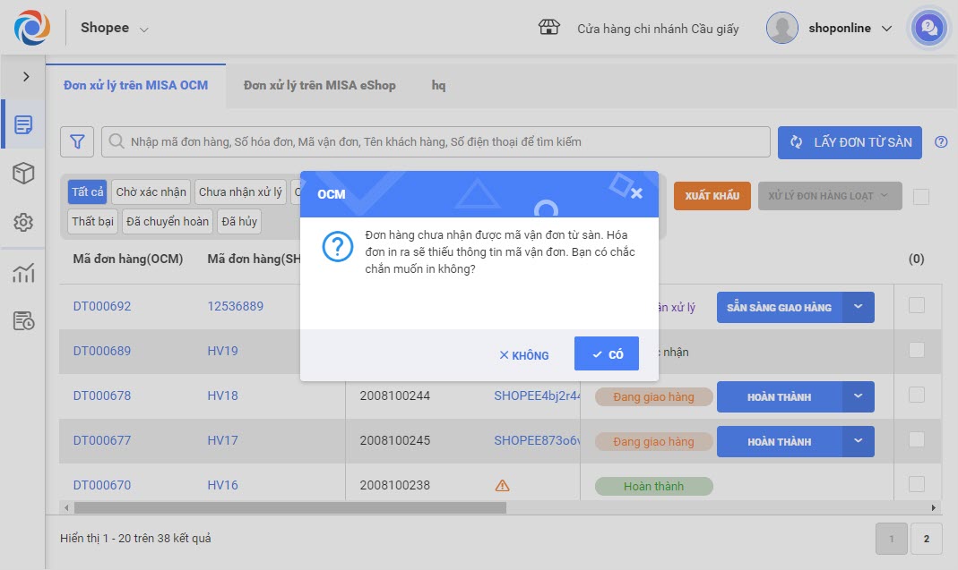Tick the checkbox for order DT000692
Screen dimensions: 958x570
coord(917,305)
